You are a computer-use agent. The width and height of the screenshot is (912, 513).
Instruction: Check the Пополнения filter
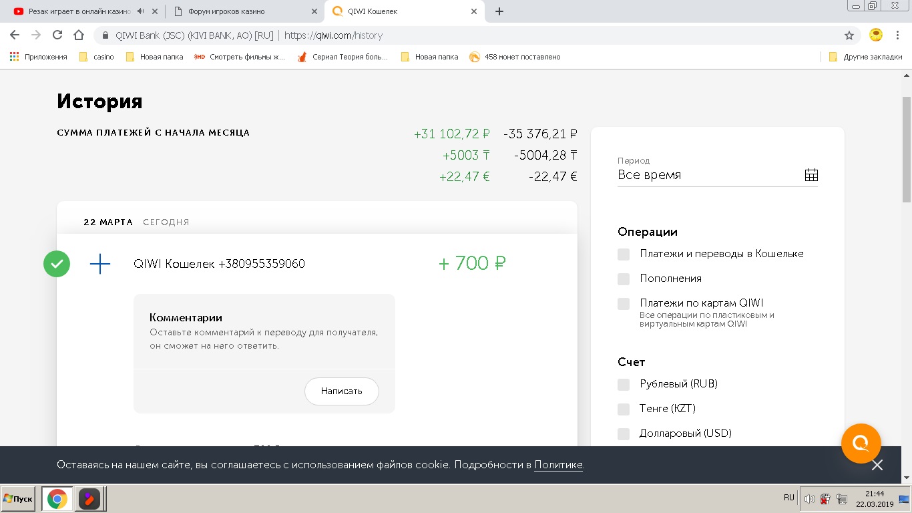point(624,279)
